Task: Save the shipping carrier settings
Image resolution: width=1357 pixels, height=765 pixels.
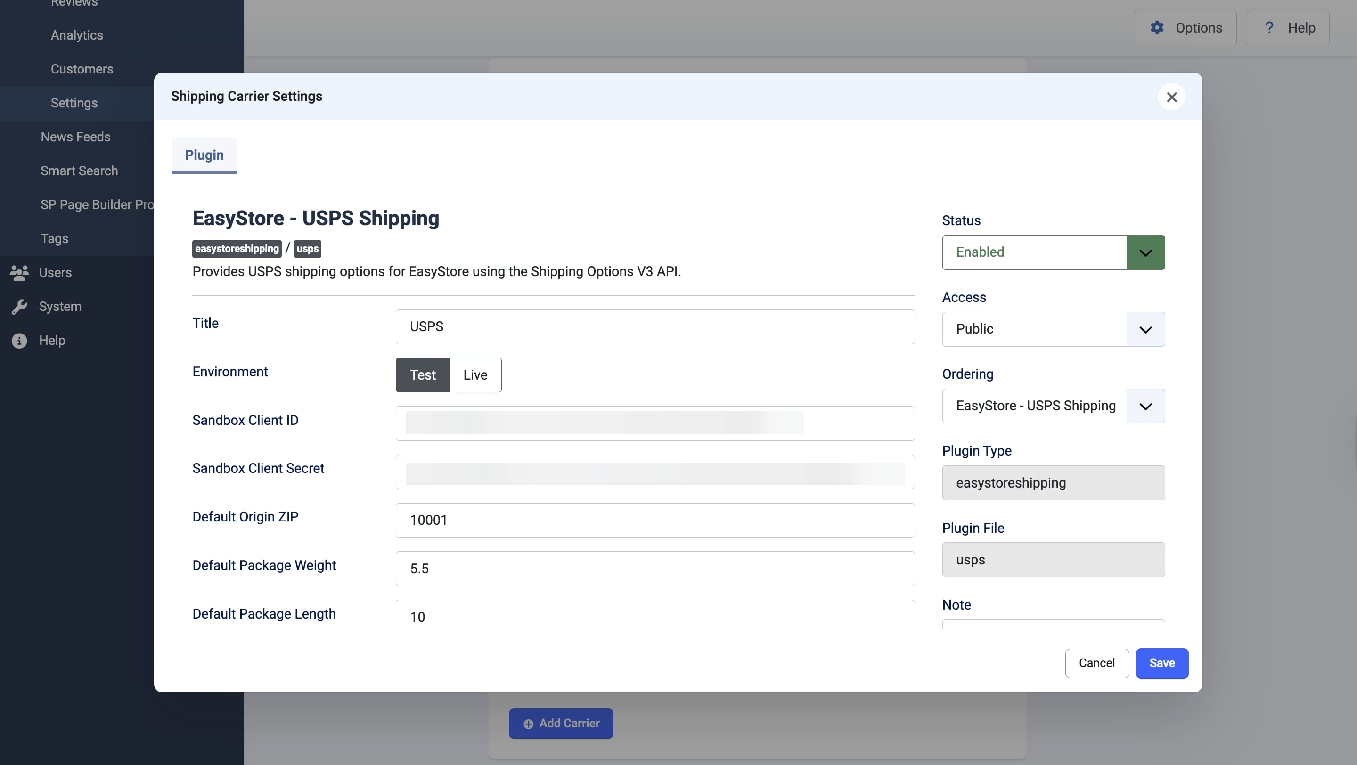Action: (x=1162, y=663)
